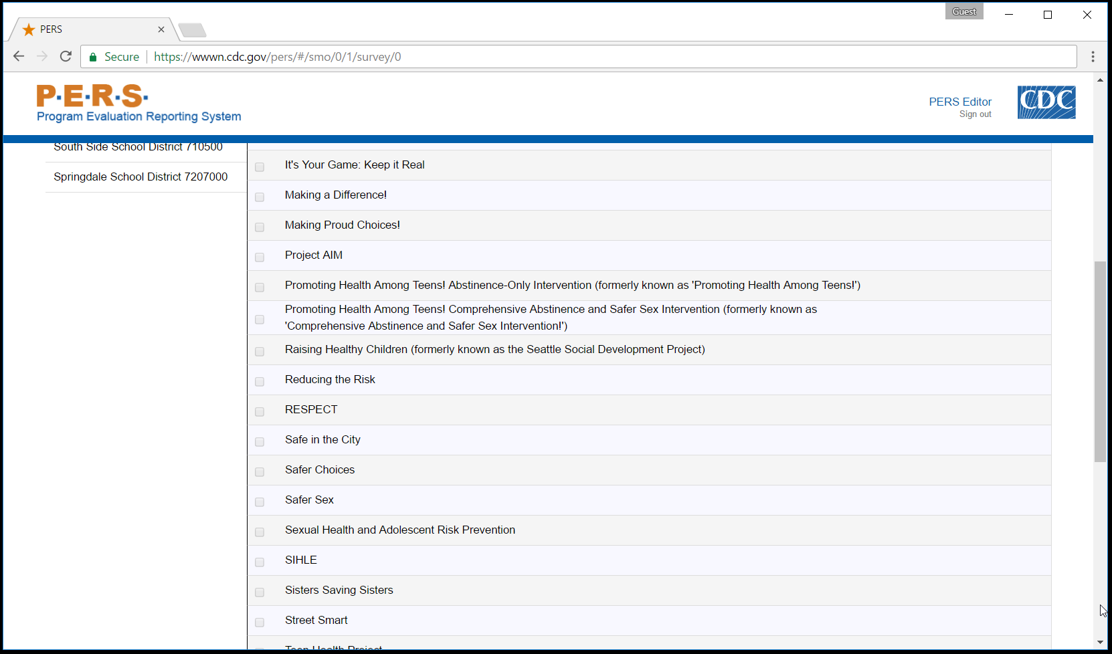Open the Chrome three-dot menu
The height and width of the screenshot is (654, 1112).
coord(1093,57)
